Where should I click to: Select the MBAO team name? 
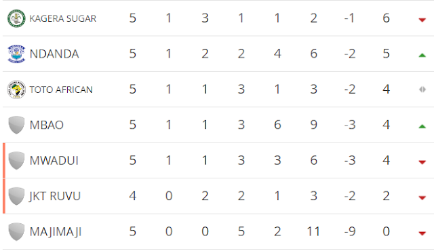(x=47, y=125)
